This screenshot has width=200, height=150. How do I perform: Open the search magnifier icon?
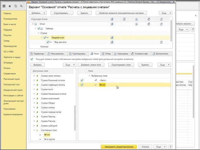pos(21,6)
